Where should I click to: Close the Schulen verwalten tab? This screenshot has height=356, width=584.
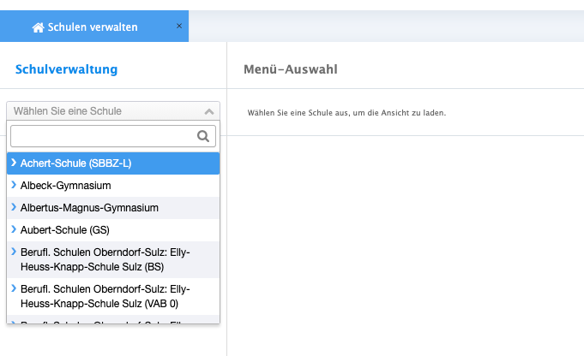[178, 26]
